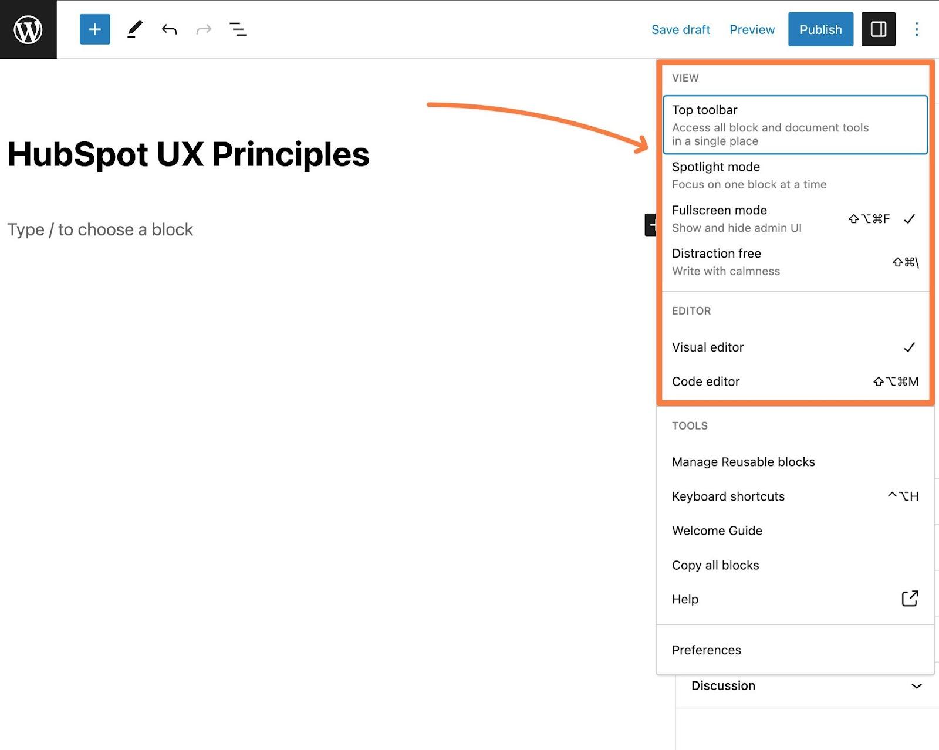Click the 'Type / to choose a block' field
This screenshot has width=939, height=750.
[x=100, y=229]
